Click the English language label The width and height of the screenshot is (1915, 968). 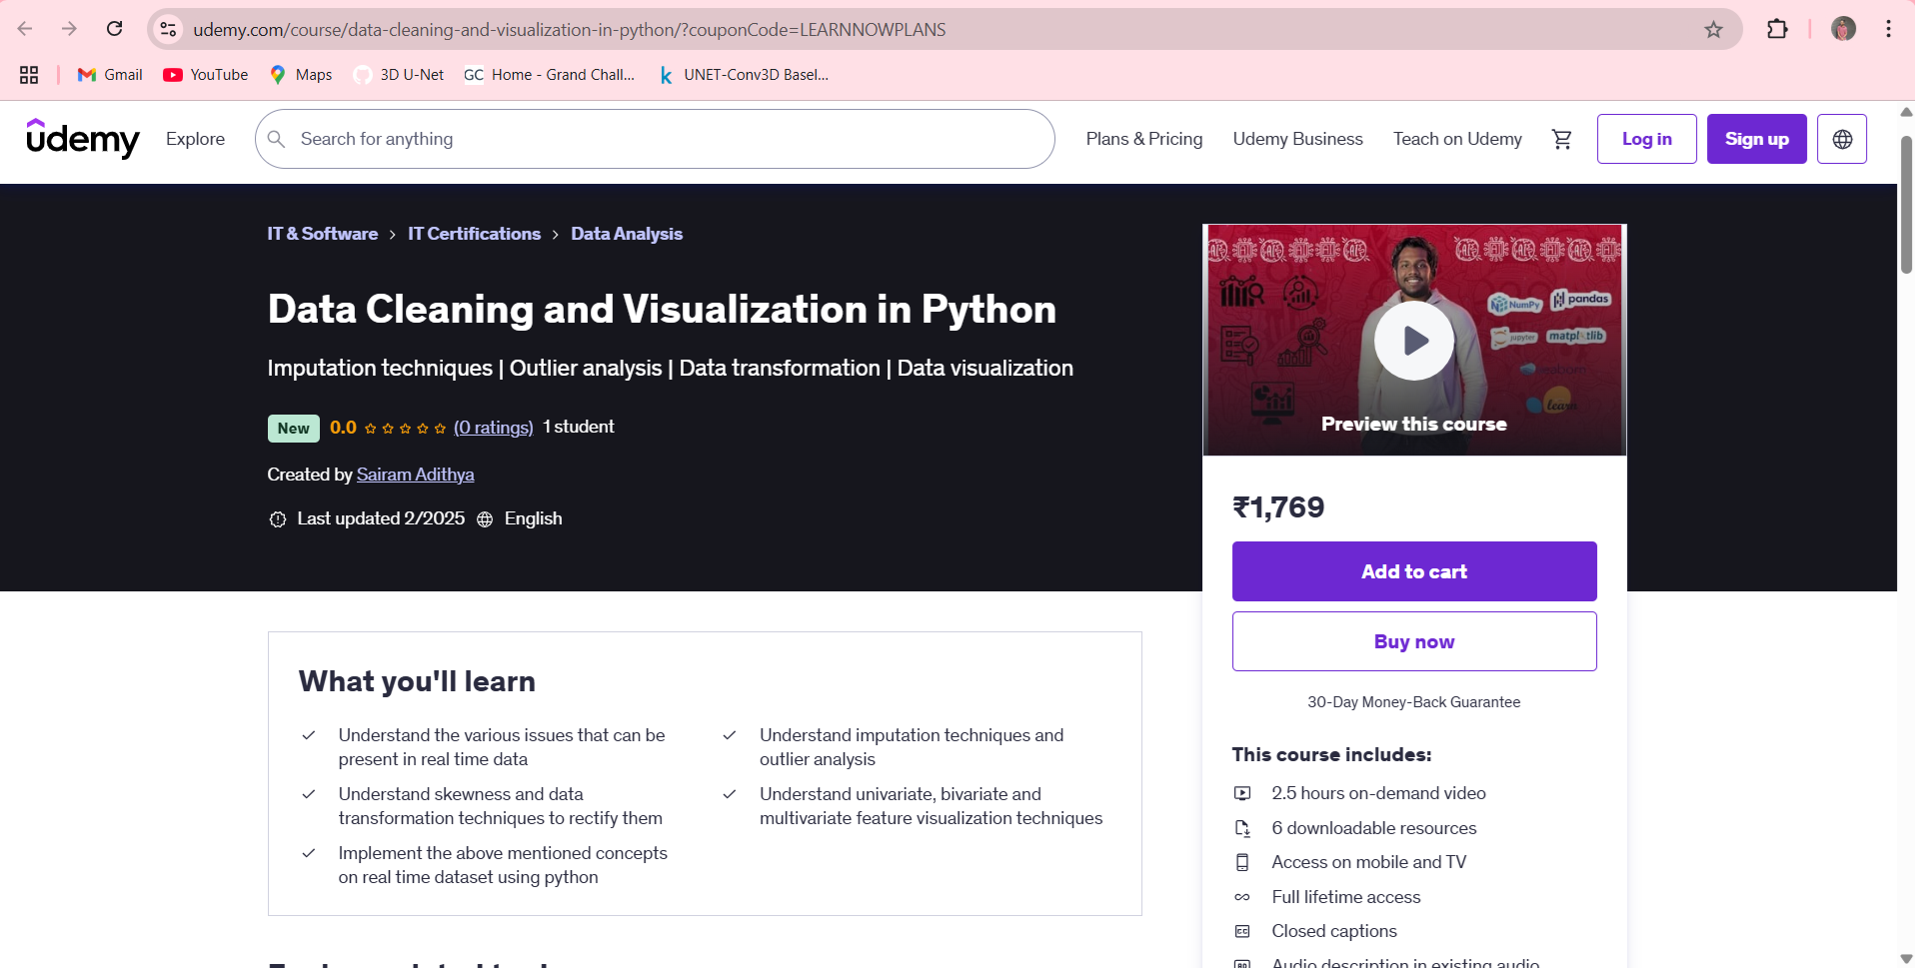point(533,518)
